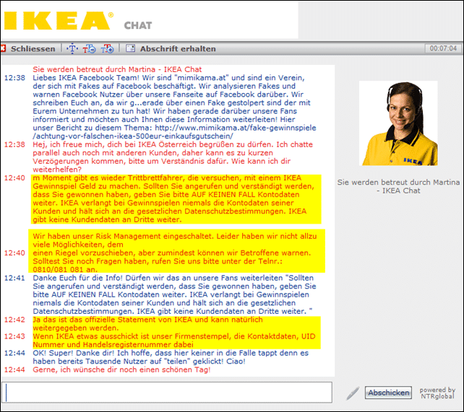The image size is (464, 412).
Task: Click the 12:41 timestamp
Action: point(14,278)
